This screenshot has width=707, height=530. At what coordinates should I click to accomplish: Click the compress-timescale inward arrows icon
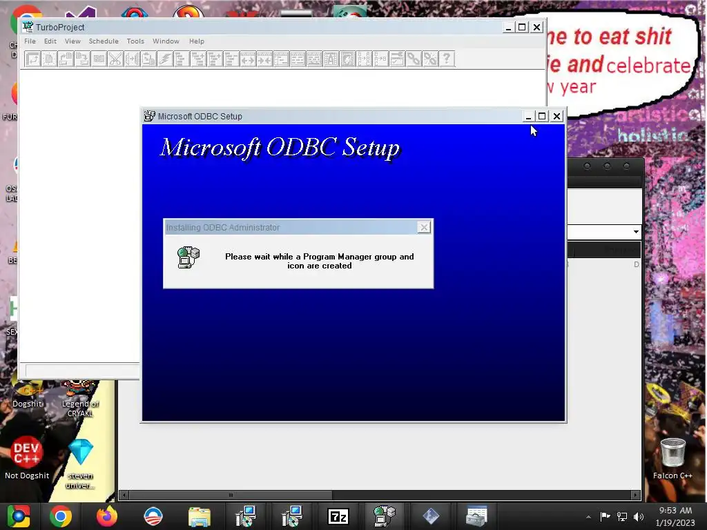click(x=264, y=59)
